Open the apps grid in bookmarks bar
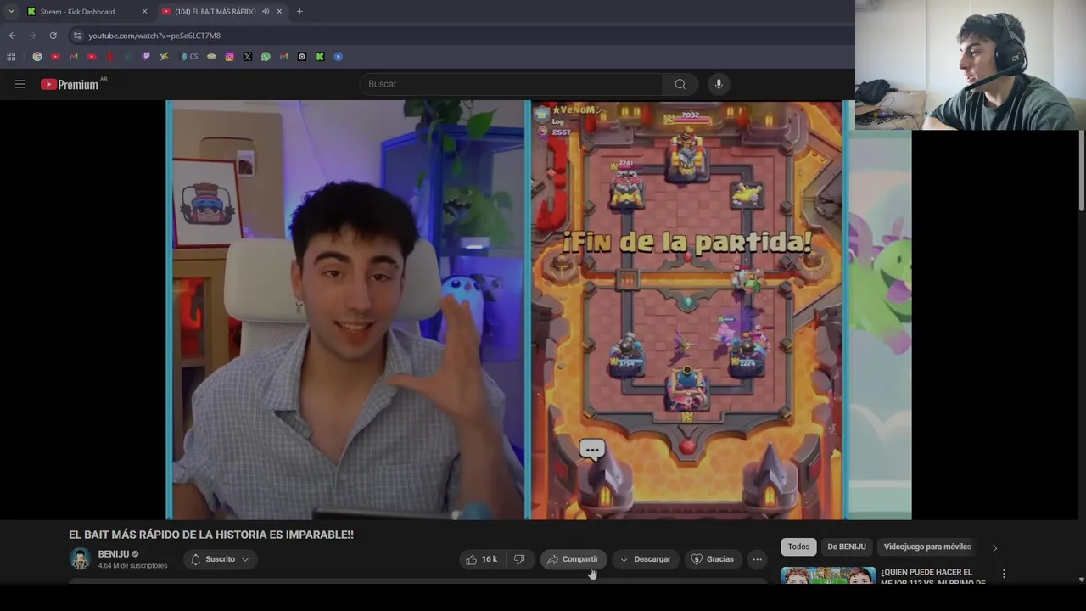This screenshot has height=611, width=1086. (11, 57)
